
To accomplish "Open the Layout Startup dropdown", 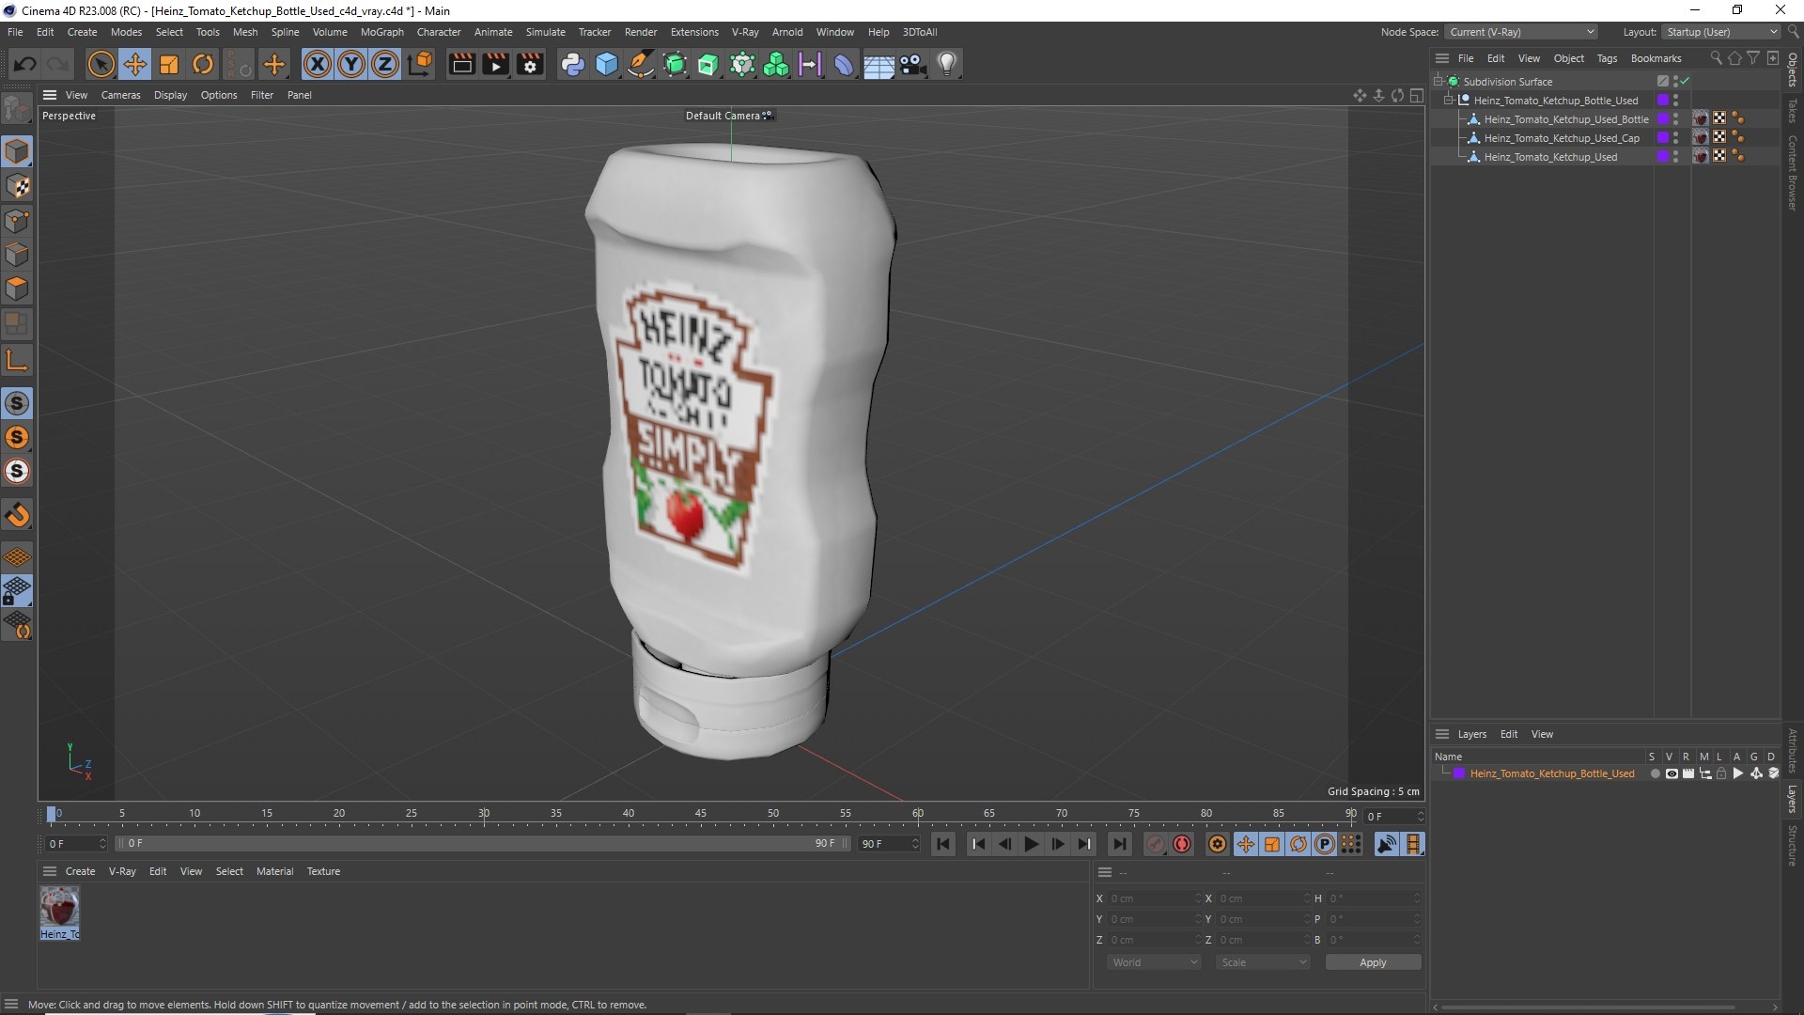I will pos(1721,32).
